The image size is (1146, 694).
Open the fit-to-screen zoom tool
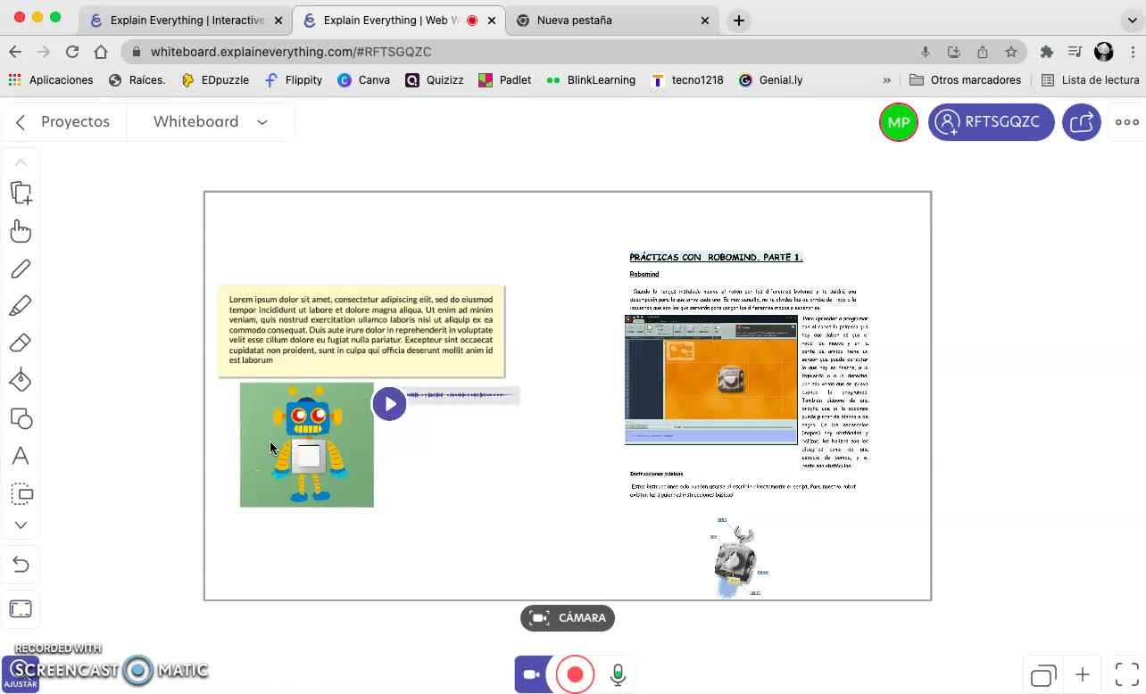point(21,609)
